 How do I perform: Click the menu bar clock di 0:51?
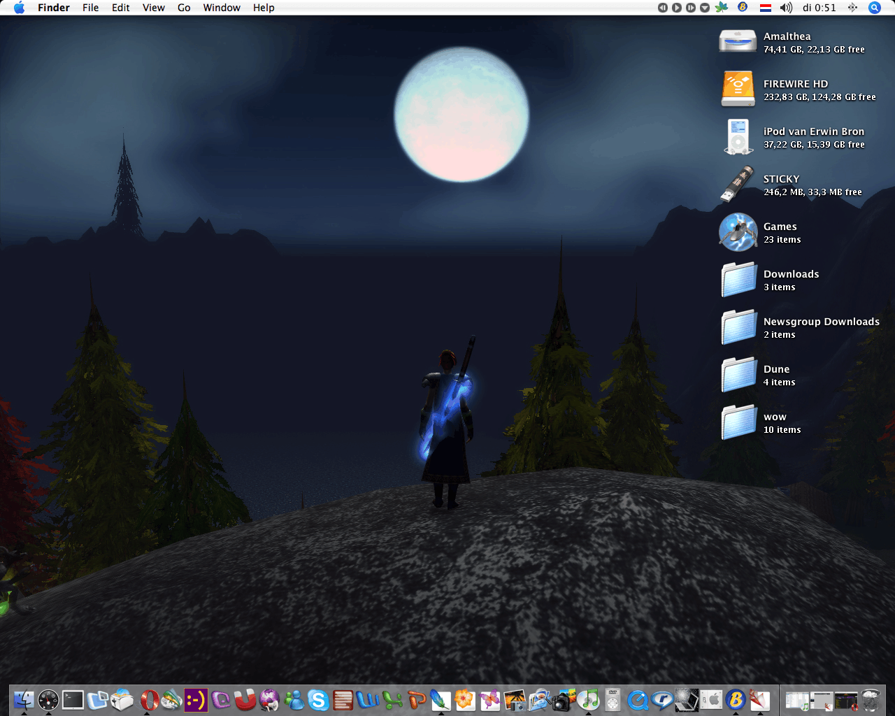819,8
